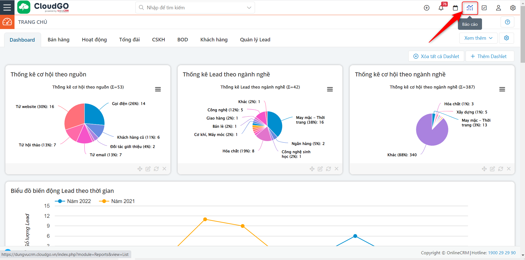Screen dimensions: 525x260
Task: Edit the Thống kê Lead theo ngành nghề dashlet
Action: 320,169
